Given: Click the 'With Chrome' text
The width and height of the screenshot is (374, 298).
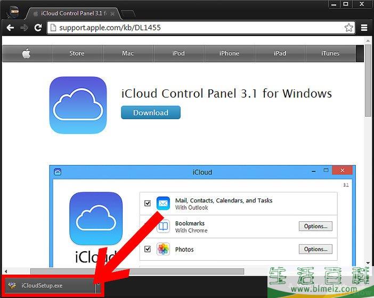Looking at the screenshot, I should (x=191, y=230).
